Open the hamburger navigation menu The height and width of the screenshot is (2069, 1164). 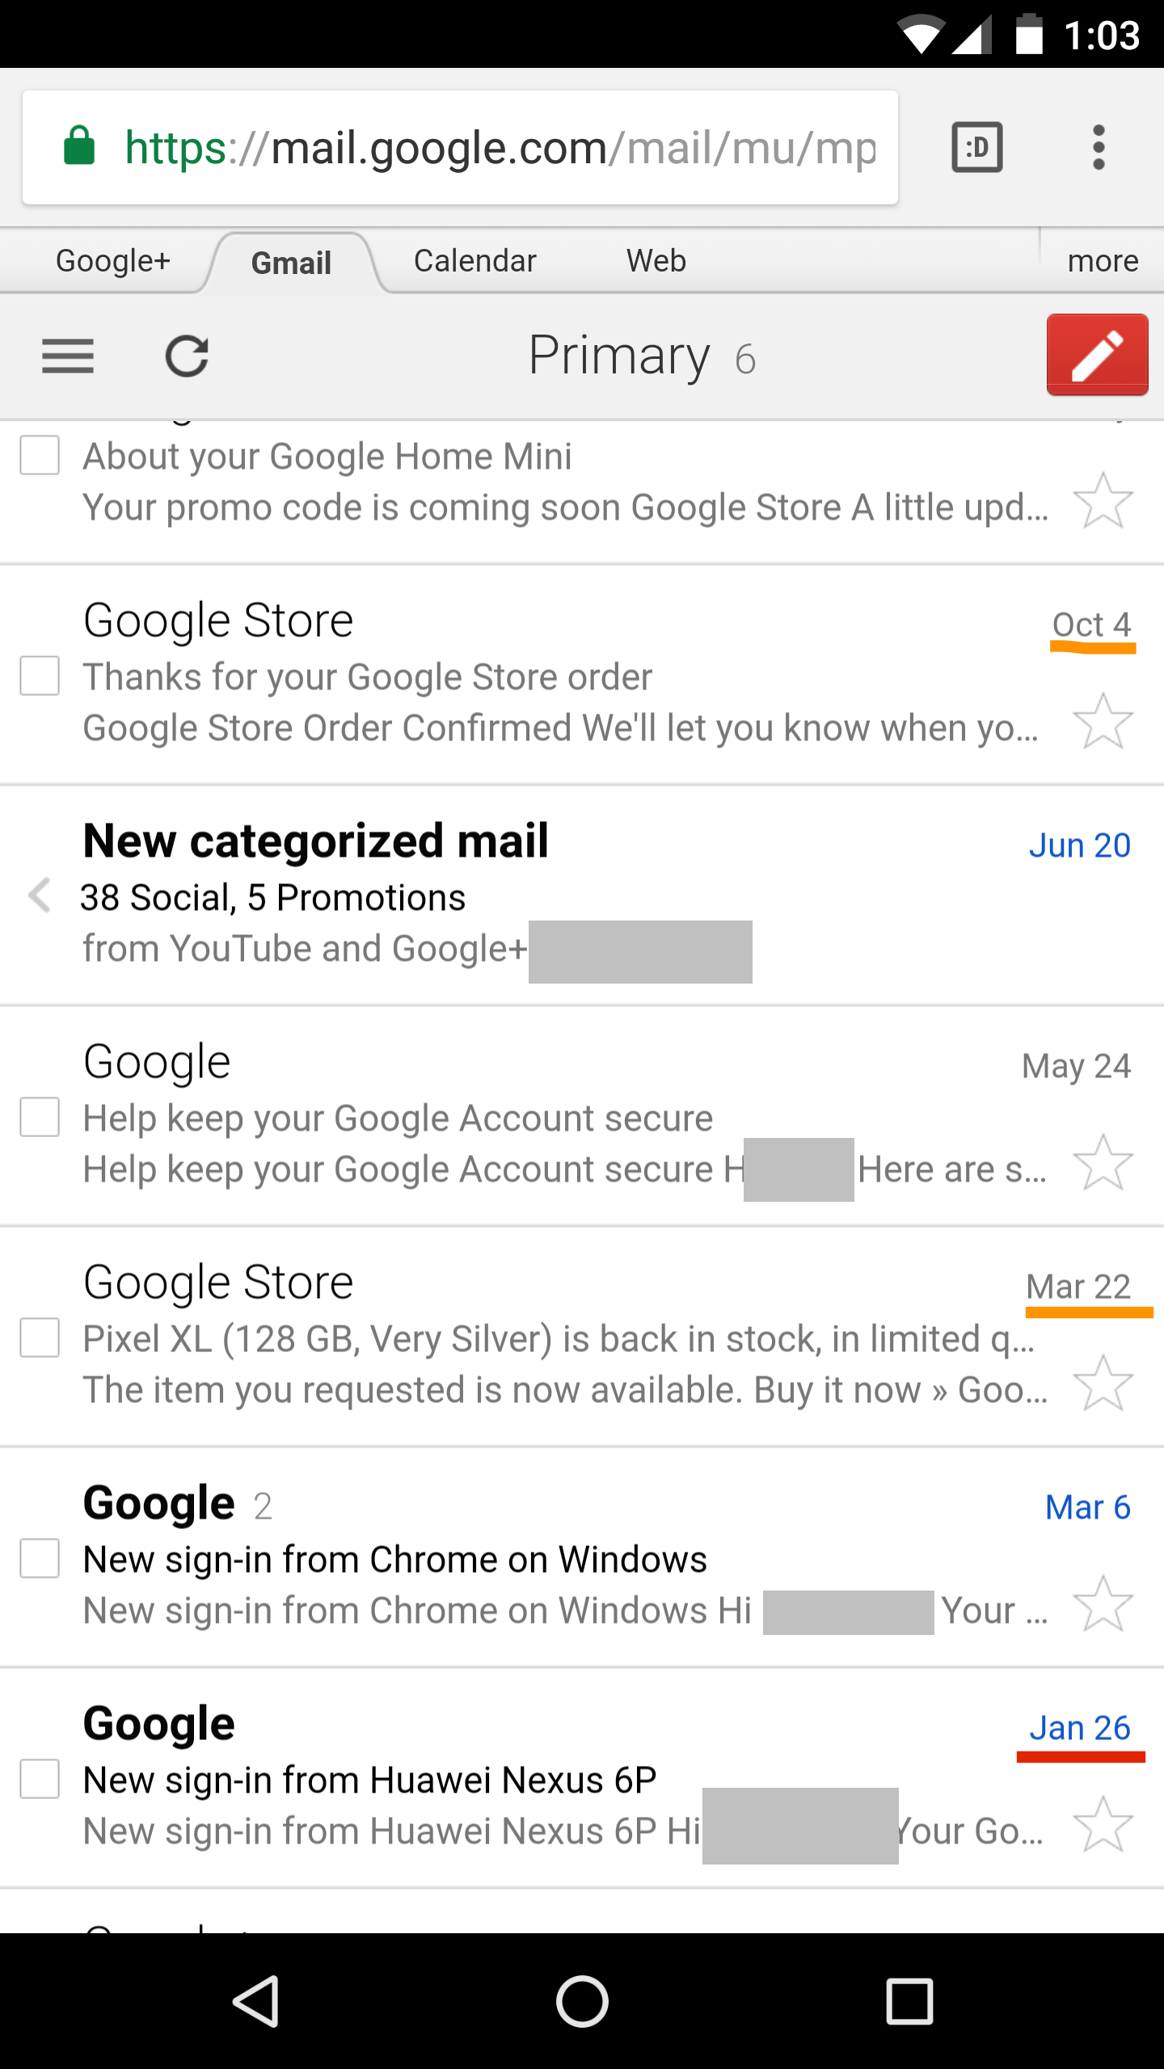pos(68,356)
